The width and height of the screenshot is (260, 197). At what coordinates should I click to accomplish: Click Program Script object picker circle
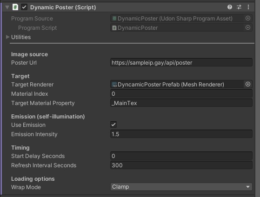click(x=248, y=27)
